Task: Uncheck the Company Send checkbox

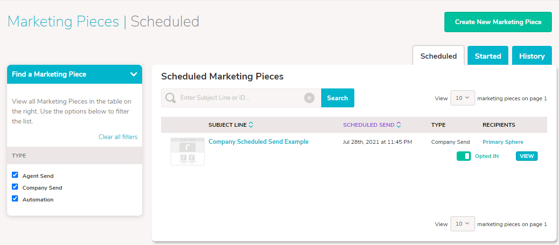Action: (15, 187)
